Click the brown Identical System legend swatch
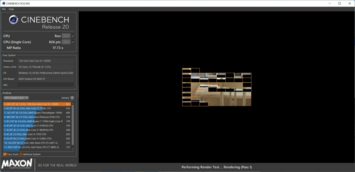 pos(21,154)
